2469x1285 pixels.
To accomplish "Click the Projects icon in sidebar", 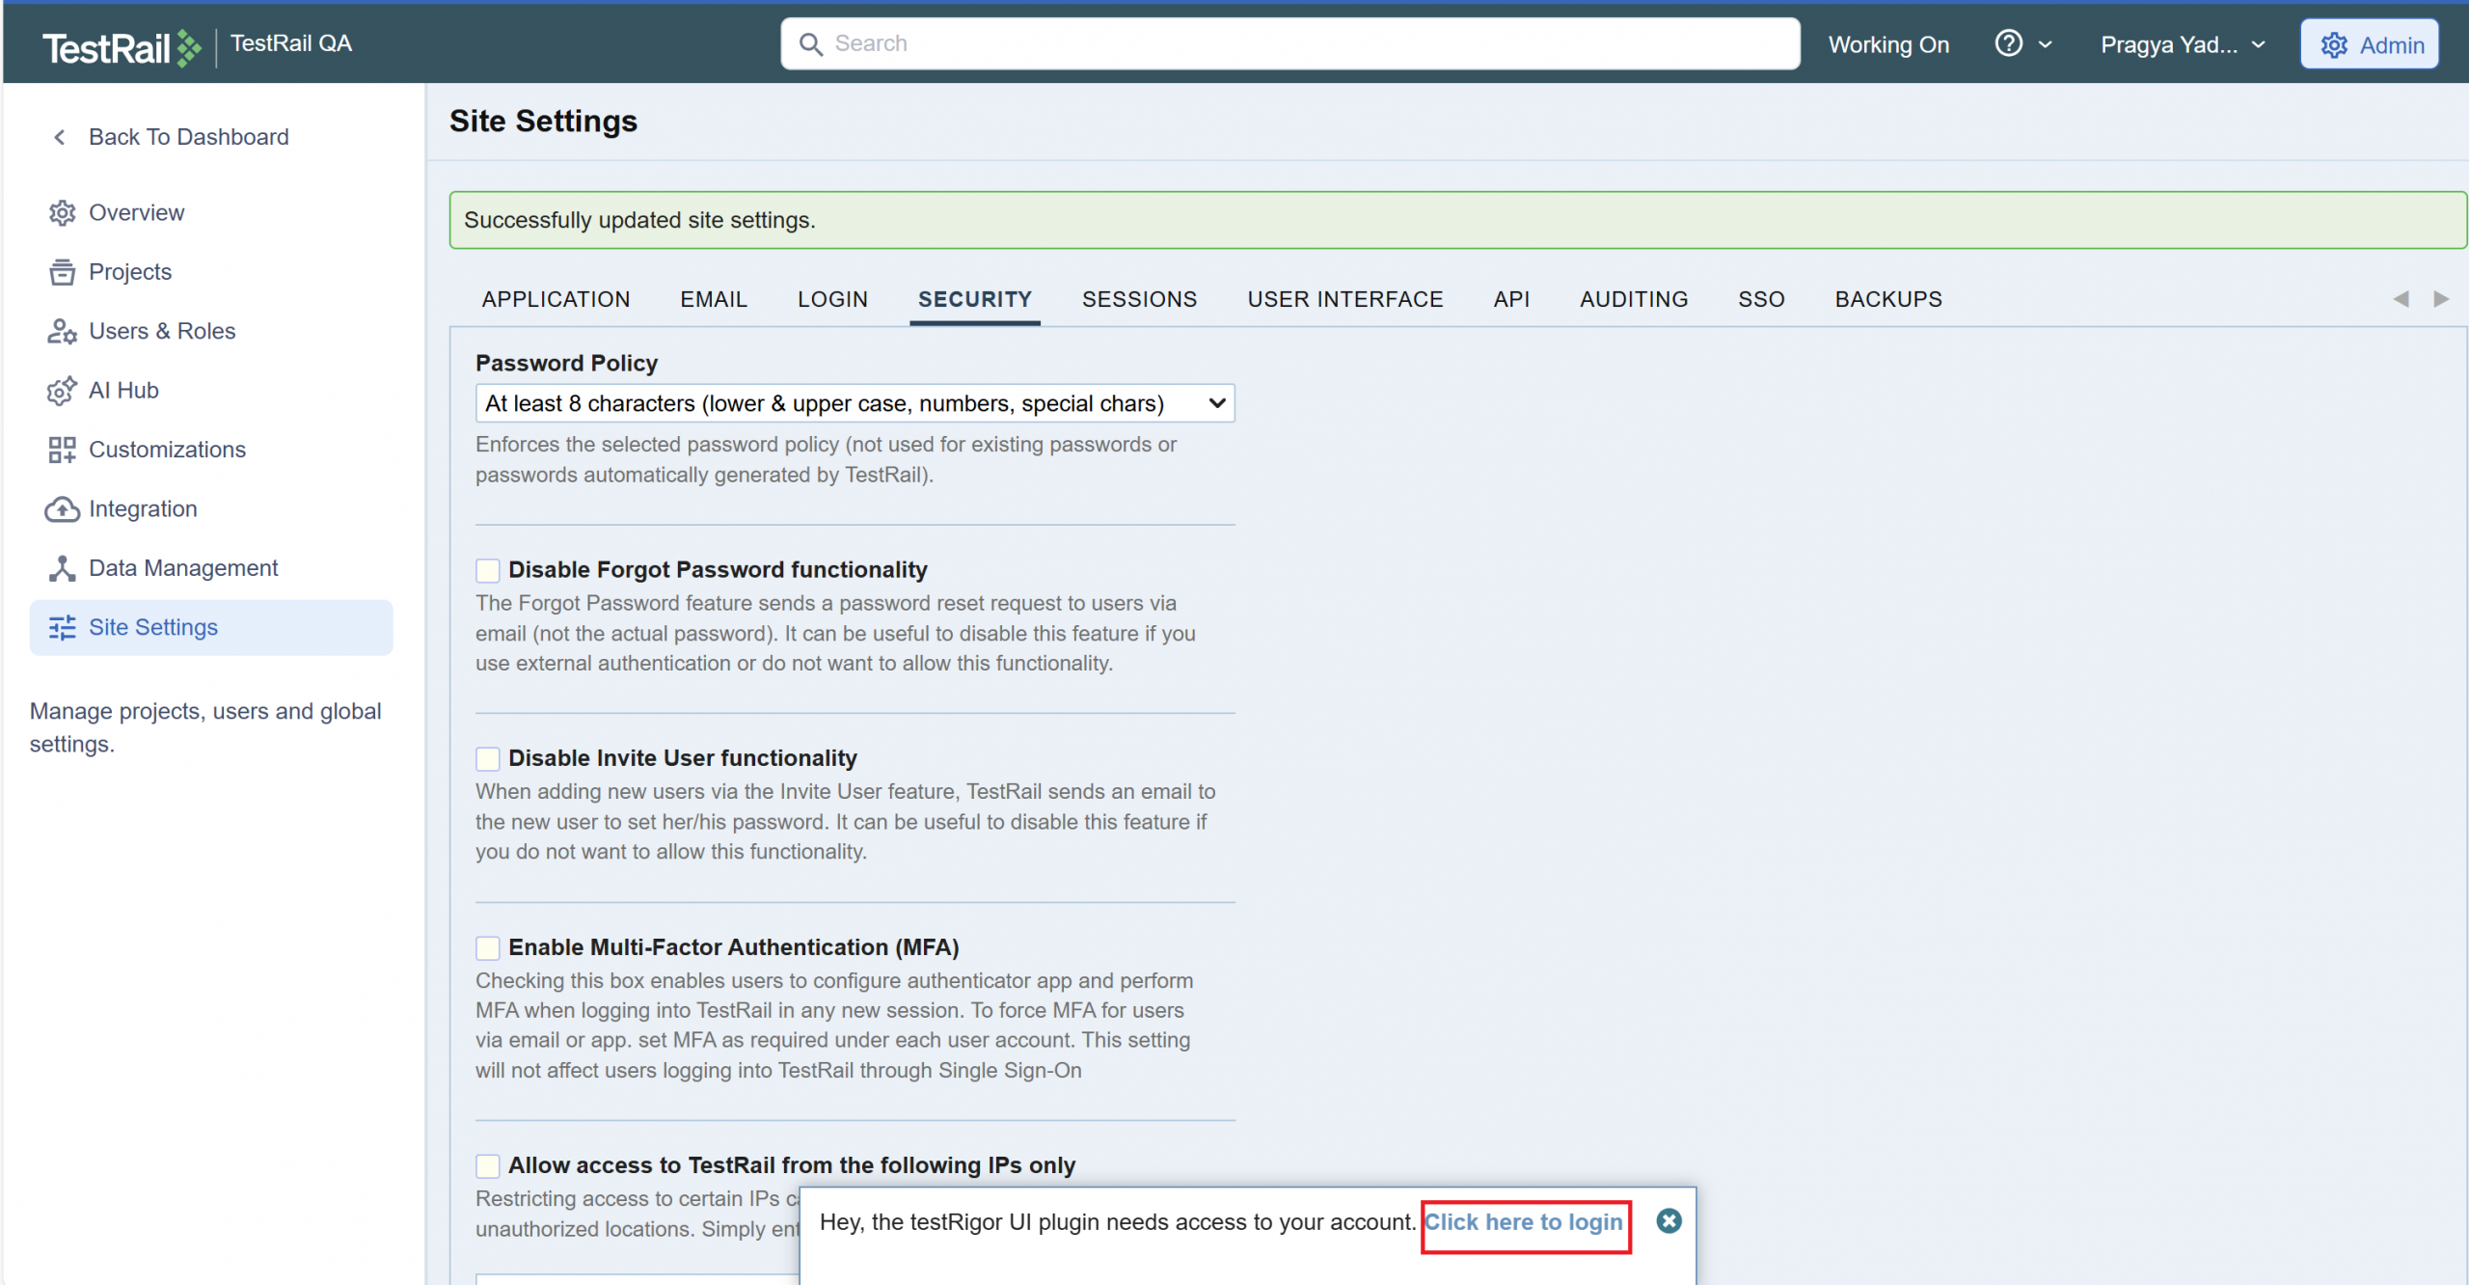I will pyautogui.click(x=62, y=273).
